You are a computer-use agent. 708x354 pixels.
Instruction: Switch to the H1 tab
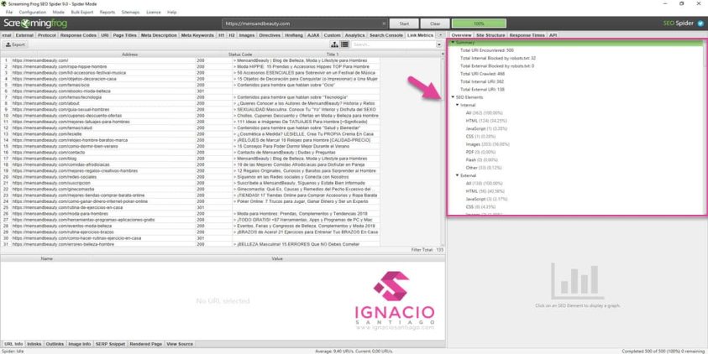pyautogui.click(x=221, y=35)
